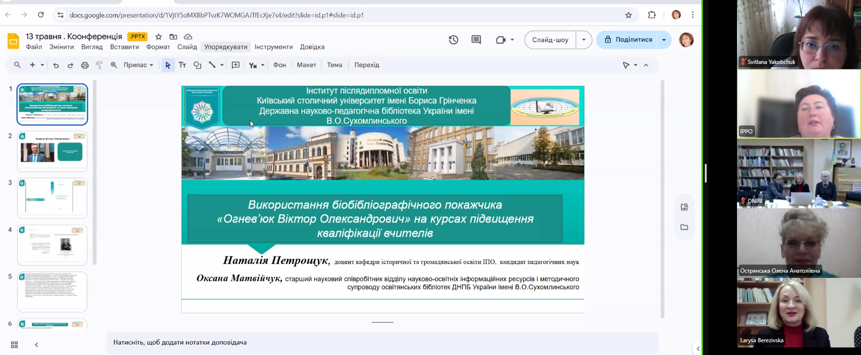Go back with the browser back arrow
Screen dimensions: 861x355
[x=8, y=15]
